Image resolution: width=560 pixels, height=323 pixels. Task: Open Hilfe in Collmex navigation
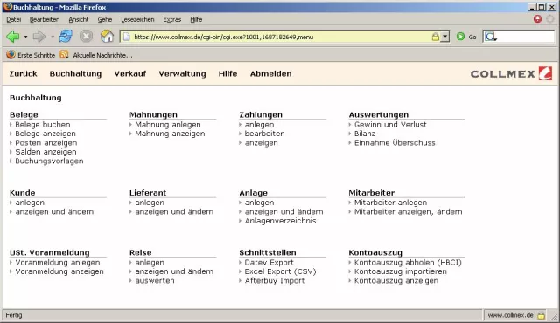click(x=227, y=73)
